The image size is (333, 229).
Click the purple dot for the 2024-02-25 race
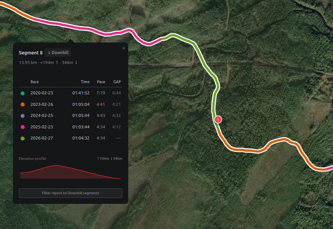click(x=23, y=116)
